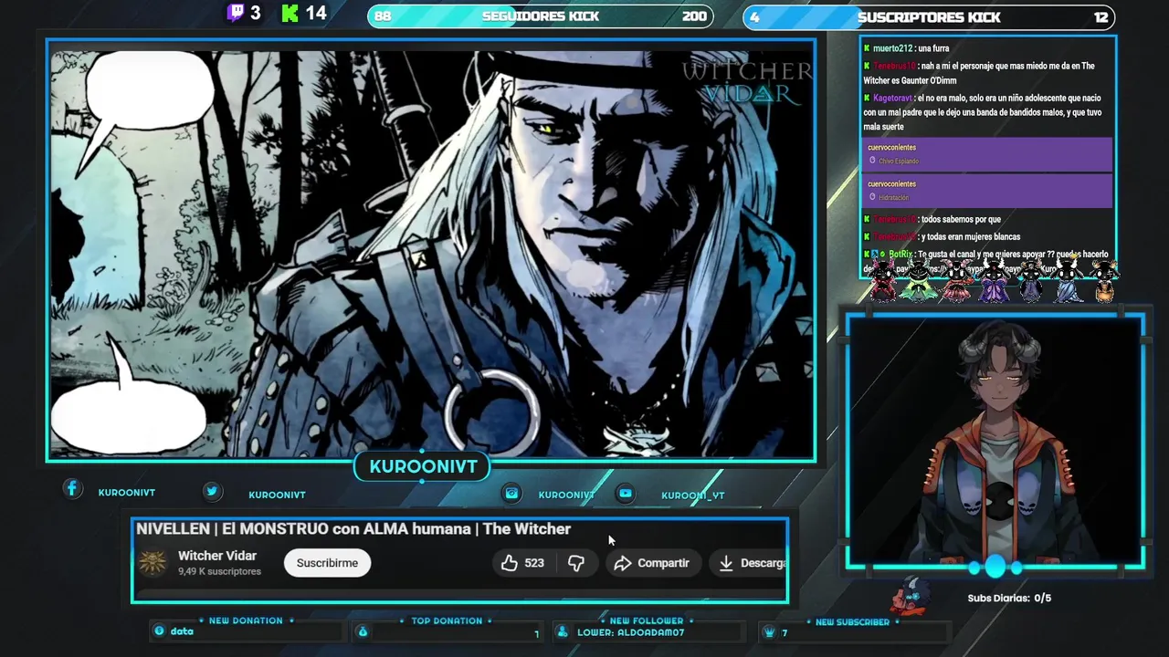
Task: Open the Instagram camera icon
Action: (x=511, y=493)
